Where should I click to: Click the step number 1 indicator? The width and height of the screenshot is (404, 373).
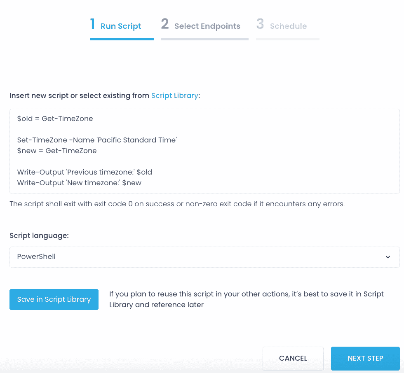(93, 24)
